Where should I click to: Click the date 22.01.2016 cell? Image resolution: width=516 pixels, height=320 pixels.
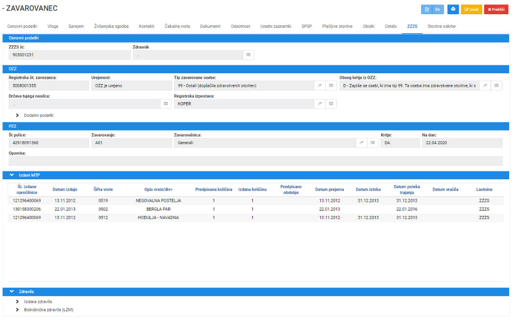pos(407,209)
